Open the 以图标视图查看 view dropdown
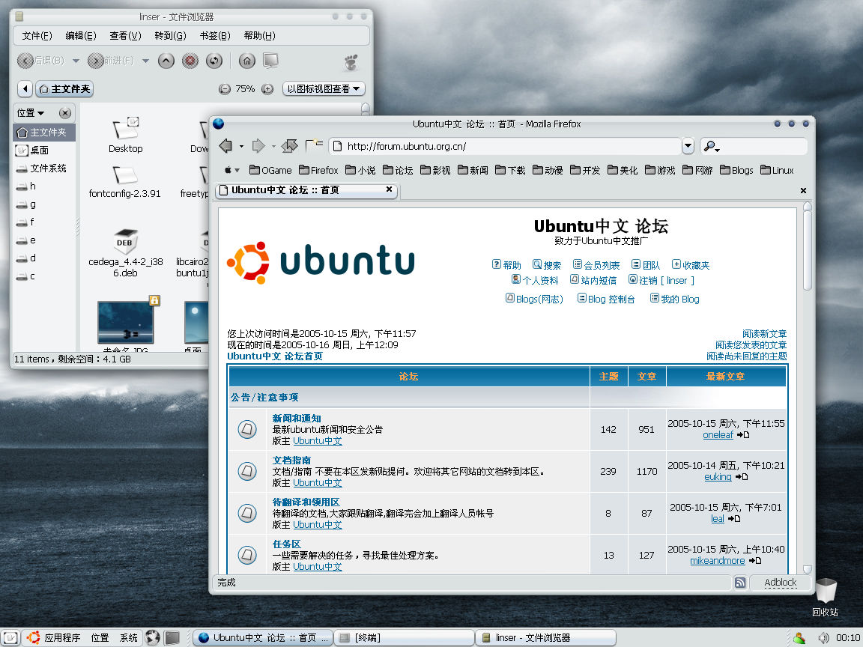Screen dimensions: 863x647 (324, 89)
